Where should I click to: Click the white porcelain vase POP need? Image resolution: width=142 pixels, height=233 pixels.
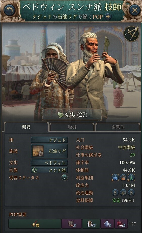coord(107,224)
